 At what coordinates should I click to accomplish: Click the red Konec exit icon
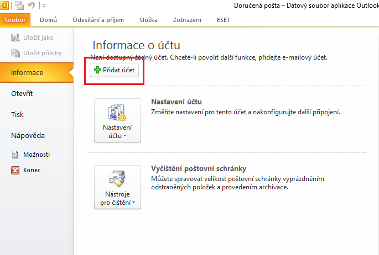point(15,171)
